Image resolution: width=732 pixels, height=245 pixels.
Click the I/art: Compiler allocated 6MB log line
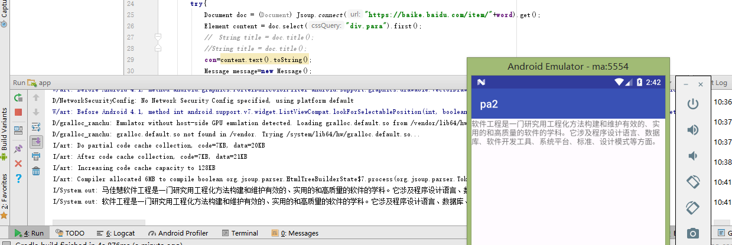[x=259, y=179]
